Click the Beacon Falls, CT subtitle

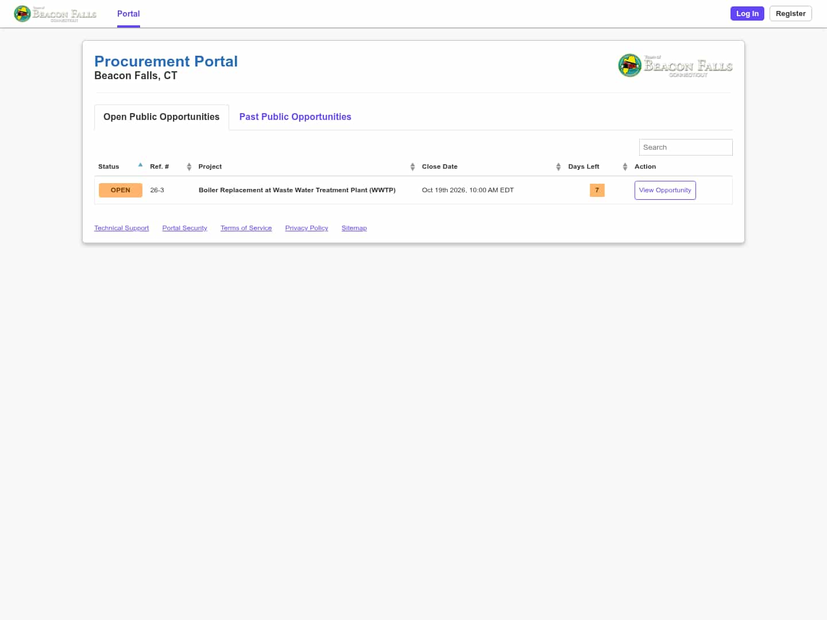[136, 76]
